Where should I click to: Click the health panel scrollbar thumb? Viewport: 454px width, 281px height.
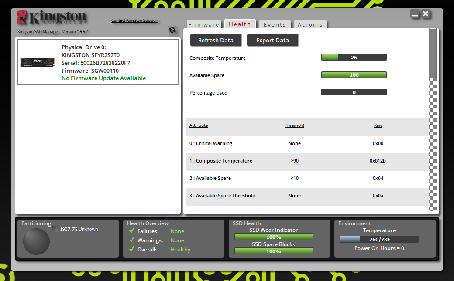[433, 53]
